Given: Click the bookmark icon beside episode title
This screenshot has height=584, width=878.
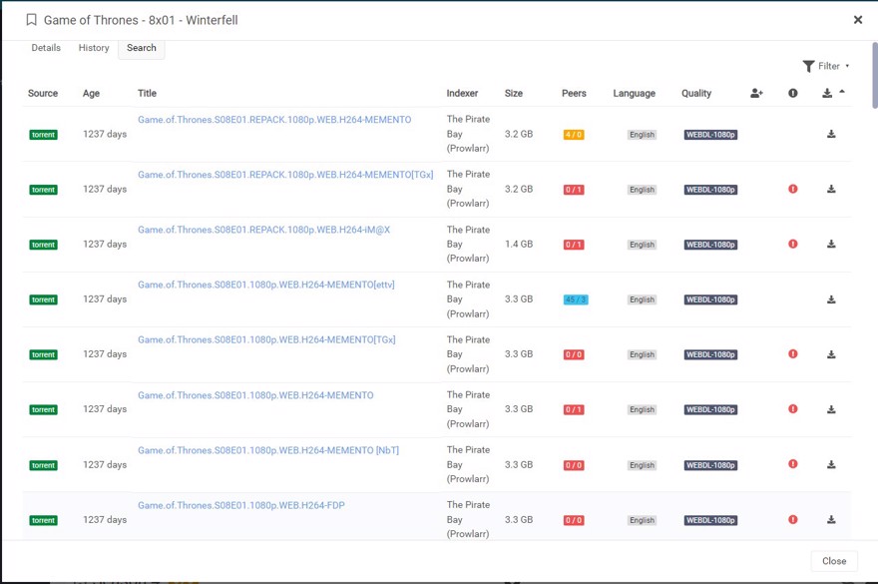Looking at the screenshot, I should click(x=31, y=20).
